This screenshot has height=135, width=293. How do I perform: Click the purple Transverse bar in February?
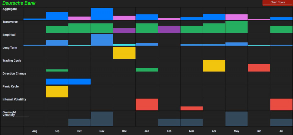pyautogui.click(x=169, y=29)
